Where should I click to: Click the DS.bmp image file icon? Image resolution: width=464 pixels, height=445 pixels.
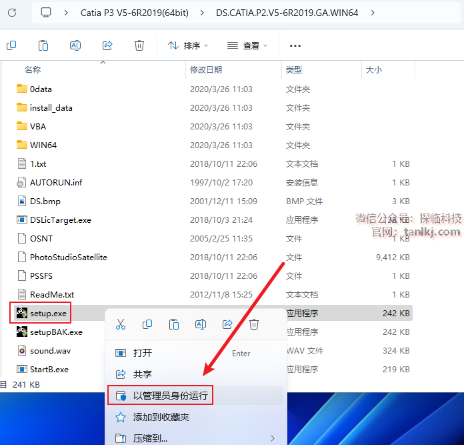click(21, 201)
